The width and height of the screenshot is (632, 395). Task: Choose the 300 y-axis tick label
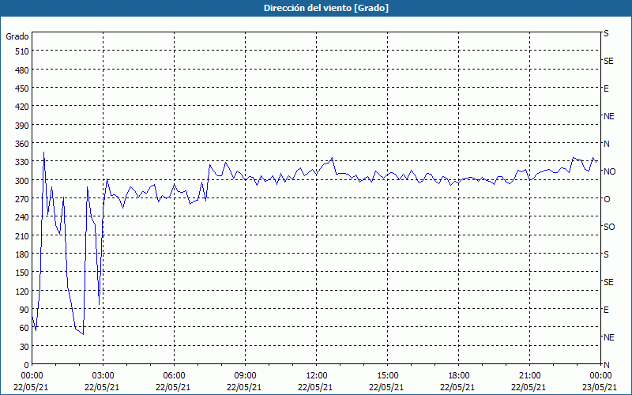click(22, 181)
